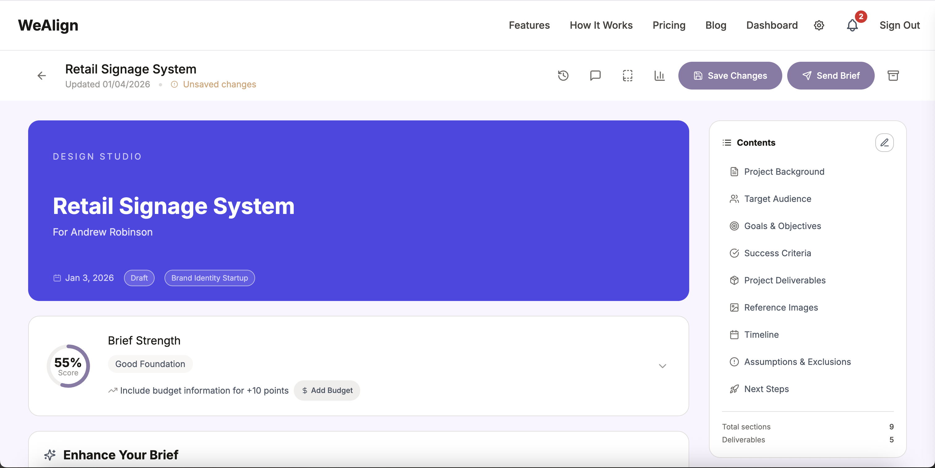
Task: Click the Send Brief button
Action: (831, 75)
